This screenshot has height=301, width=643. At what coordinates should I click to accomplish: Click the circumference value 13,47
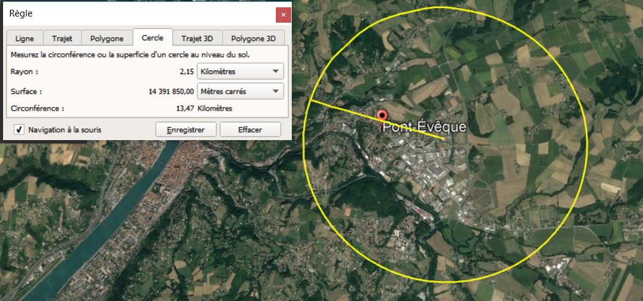(185, 109)
